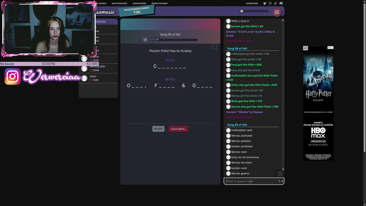366x206 pixels.
Task: Open the Instagram icon in top bar
Action: tap(270, 3)
